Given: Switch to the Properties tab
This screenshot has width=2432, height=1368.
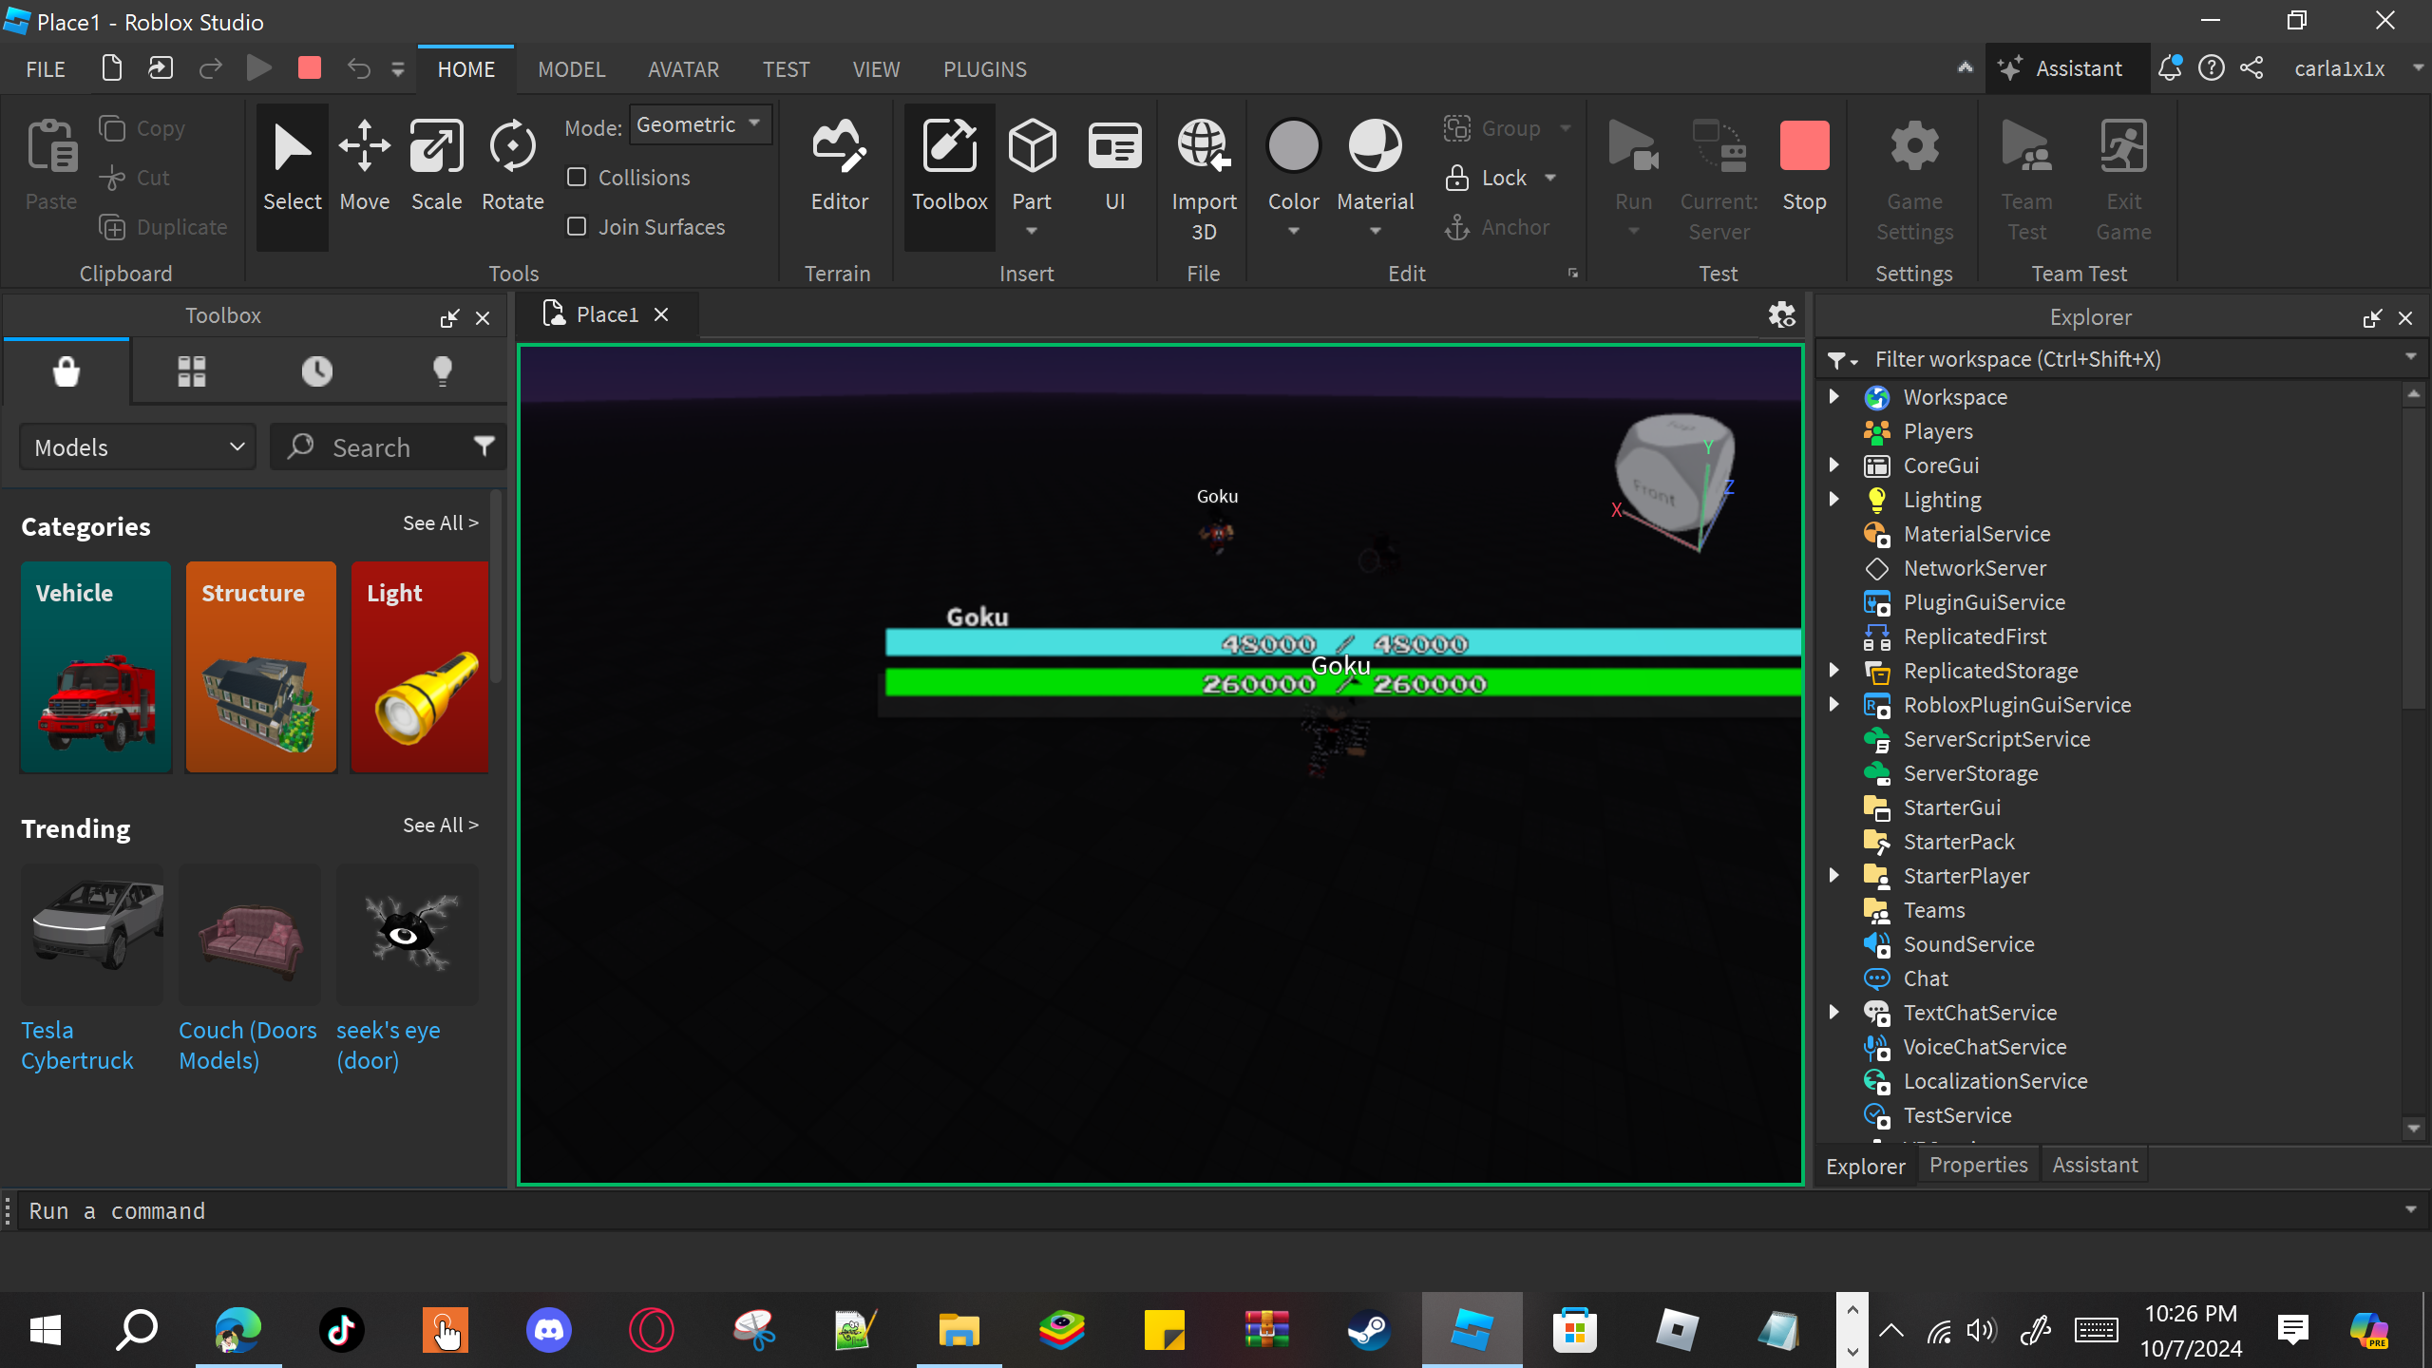Looking at the screenshot, I should tap(1978, 1166).
